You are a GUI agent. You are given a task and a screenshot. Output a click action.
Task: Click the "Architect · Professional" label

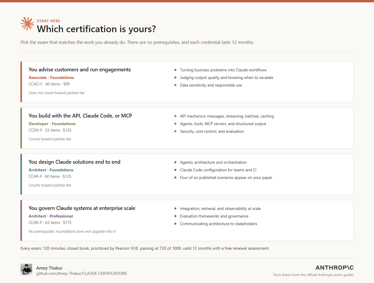point(51,216)
